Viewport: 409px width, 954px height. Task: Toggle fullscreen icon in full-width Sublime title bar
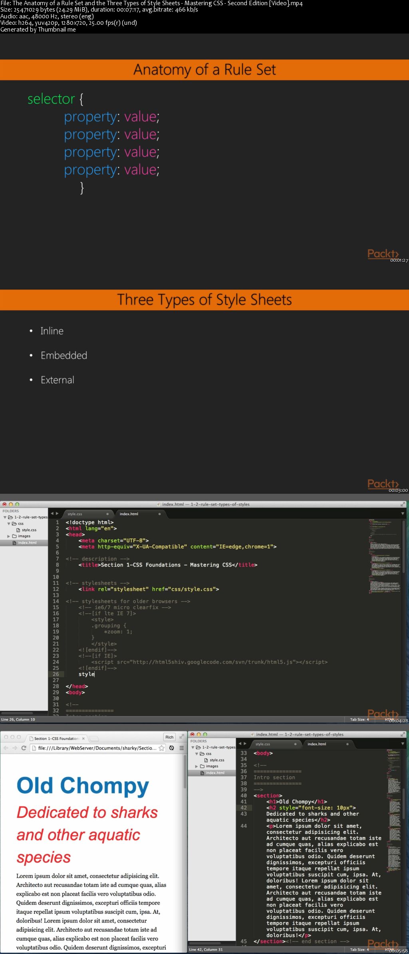pyautogui.click(x=403, y=504)
